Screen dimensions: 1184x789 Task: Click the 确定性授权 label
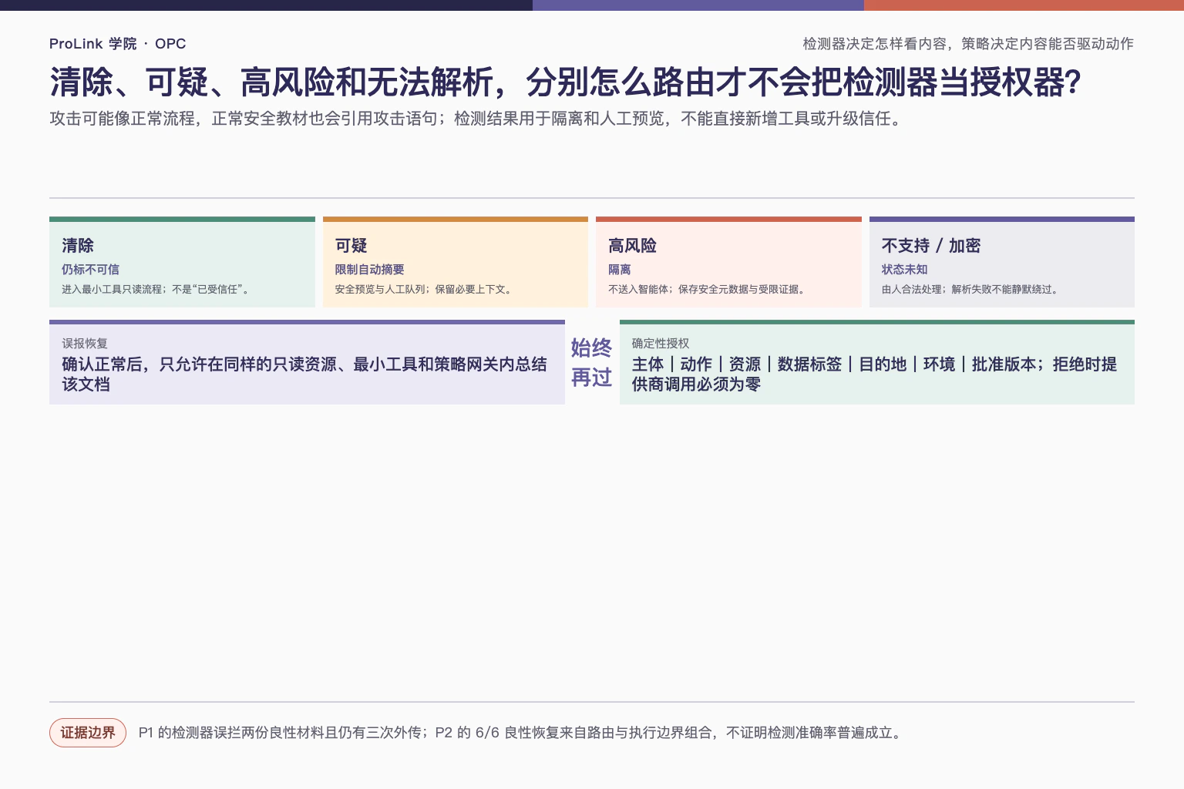pyautogui.click(x=661, y=344)
